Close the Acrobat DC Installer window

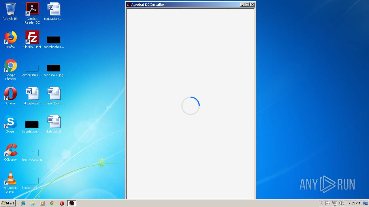[253, 5]
